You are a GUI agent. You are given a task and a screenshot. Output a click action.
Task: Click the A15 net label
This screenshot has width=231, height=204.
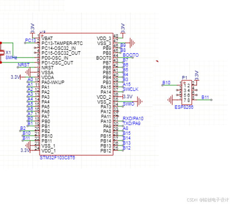pyautogui.click(x=126, y=84)
